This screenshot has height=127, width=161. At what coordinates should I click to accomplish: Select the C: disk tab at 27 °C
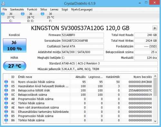[x=11, y=17]
